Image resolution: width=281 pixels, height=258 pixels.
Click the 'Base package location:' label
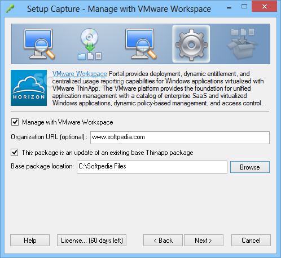coord(42,166)
